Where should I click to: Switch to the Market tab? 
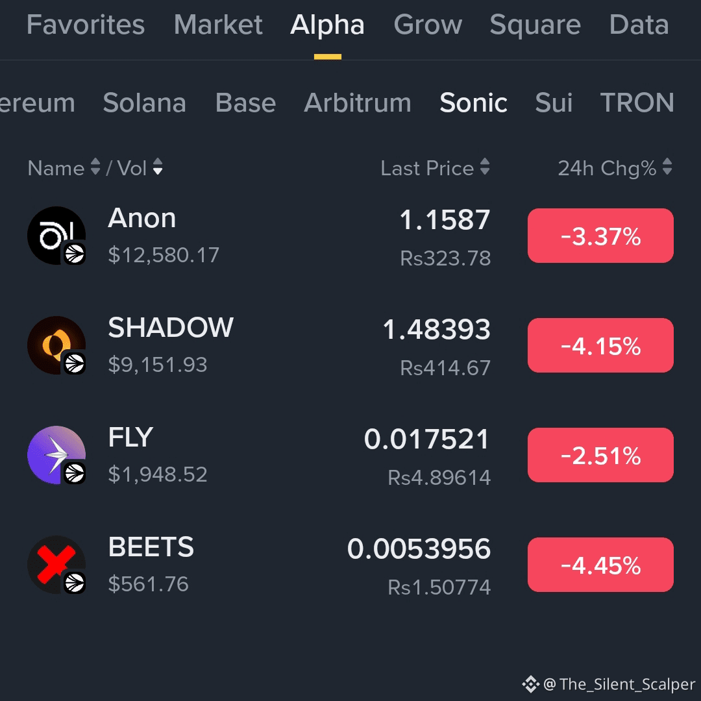coord(217,25)
